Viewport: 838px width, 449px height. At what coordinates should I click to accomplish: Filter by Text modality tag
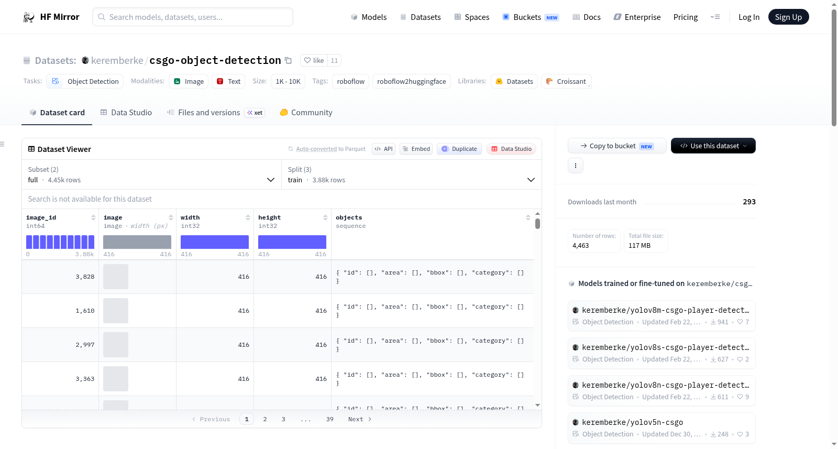pyautogui.click(x=228, y=81)
